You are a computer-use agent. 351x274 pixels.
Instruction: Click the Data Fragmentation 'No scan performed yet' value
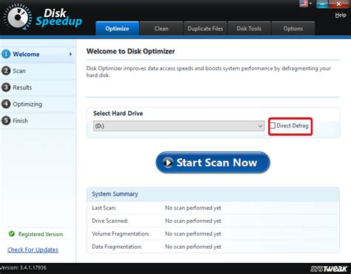193,247
